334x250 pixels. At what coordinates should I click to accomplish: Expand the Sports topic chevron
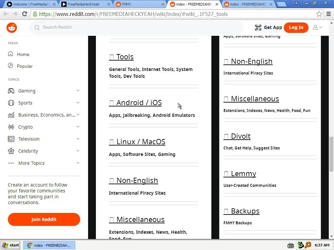coord(78,103)
